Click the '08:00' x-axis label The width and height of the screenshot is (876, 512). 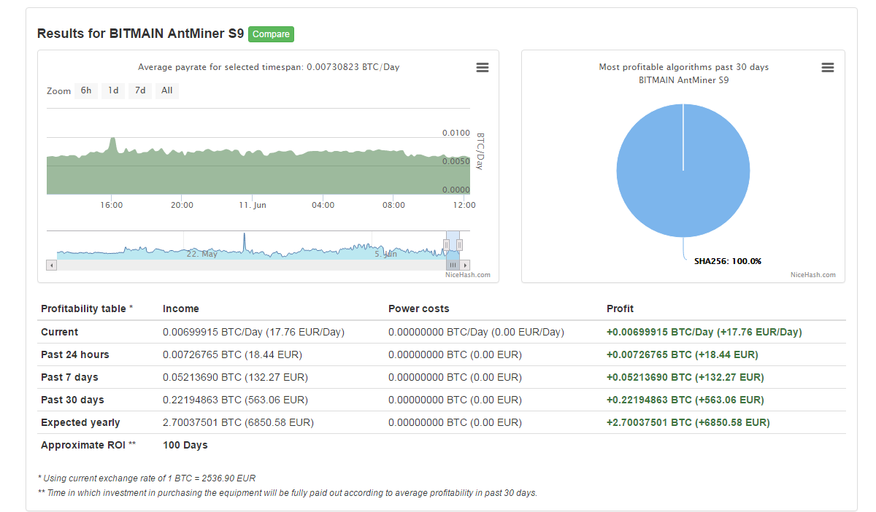click(394, 205)
